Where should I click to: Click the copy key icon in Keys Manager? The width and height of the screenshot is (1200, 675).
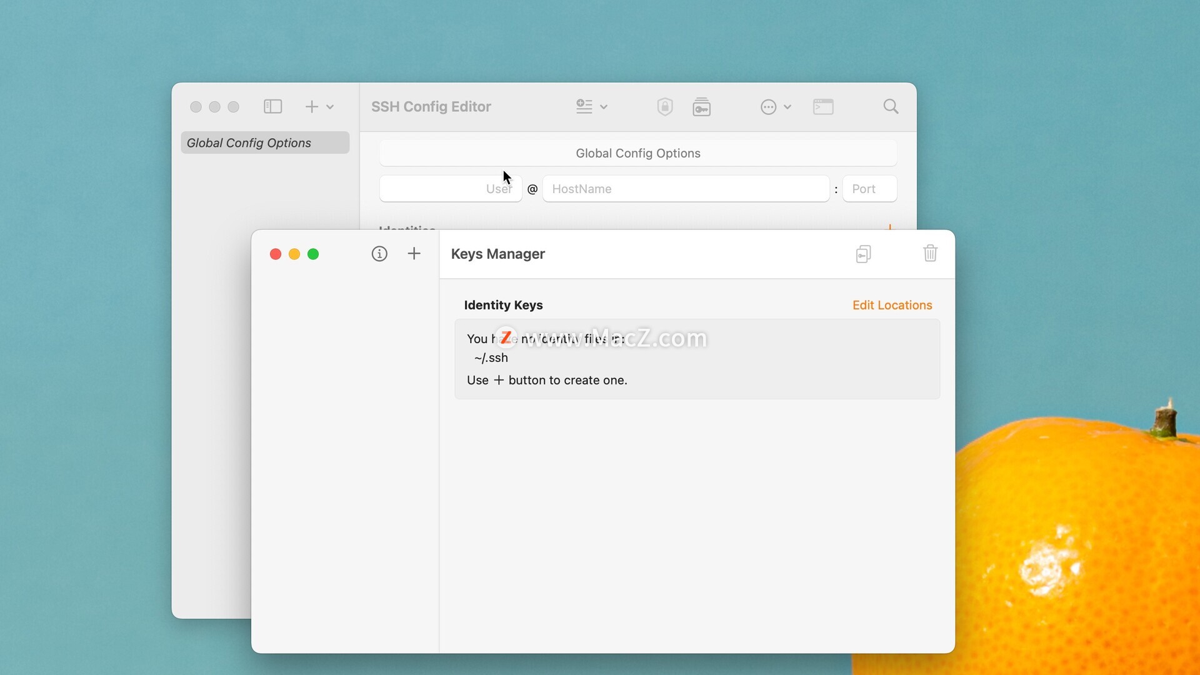(x=863, y=254)
